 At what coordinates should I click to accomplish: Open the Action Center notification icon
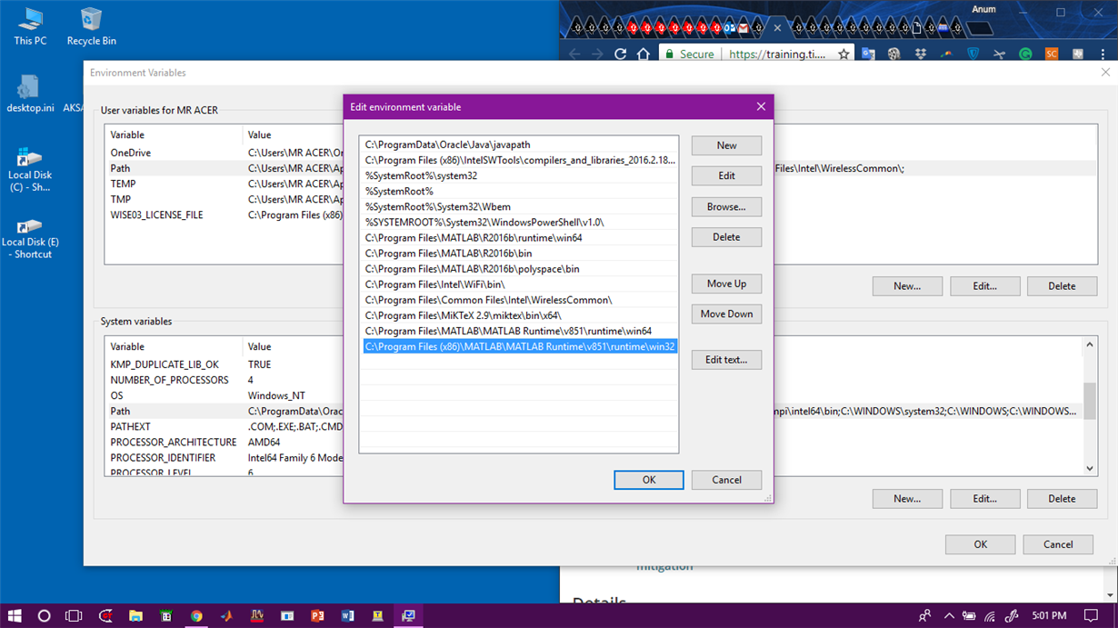pyautogui.click(x=1092, y=616)
